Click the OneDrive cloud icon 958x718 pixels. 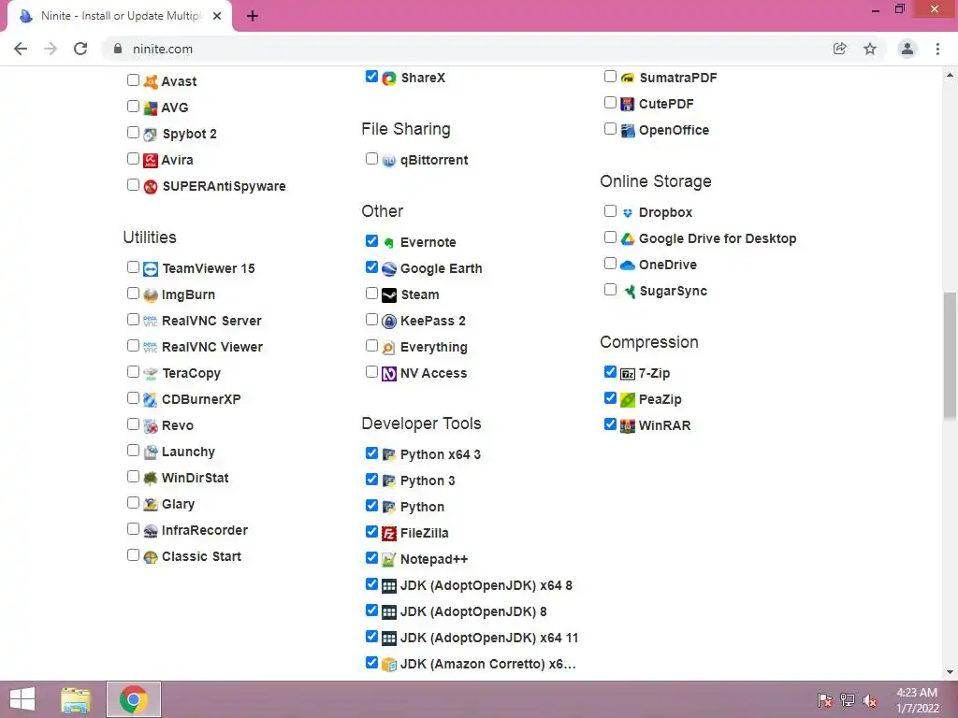(x=628, y=265)
